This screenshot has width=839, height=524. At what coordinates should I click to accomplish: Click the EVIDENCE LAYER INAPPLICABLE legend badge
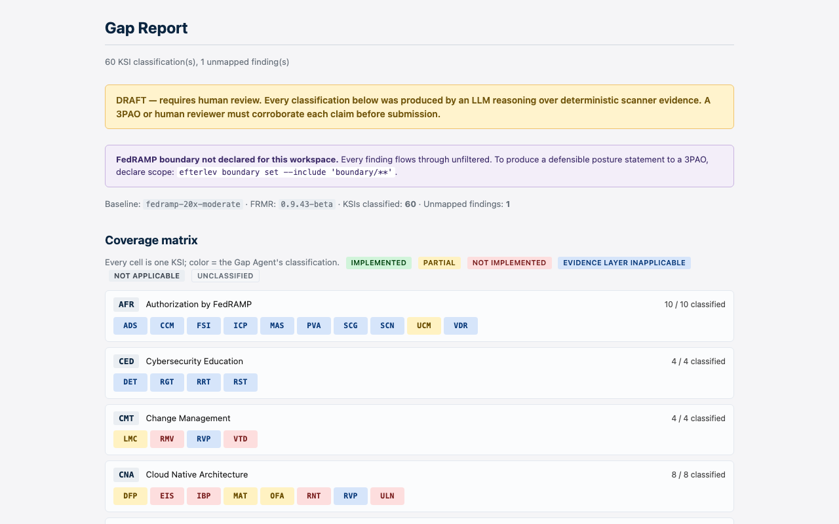pyautogui.click(x=625, y=263)
